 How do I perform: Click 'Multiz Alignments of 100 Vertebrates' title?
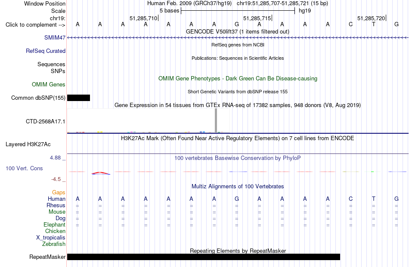click(238, 186)
